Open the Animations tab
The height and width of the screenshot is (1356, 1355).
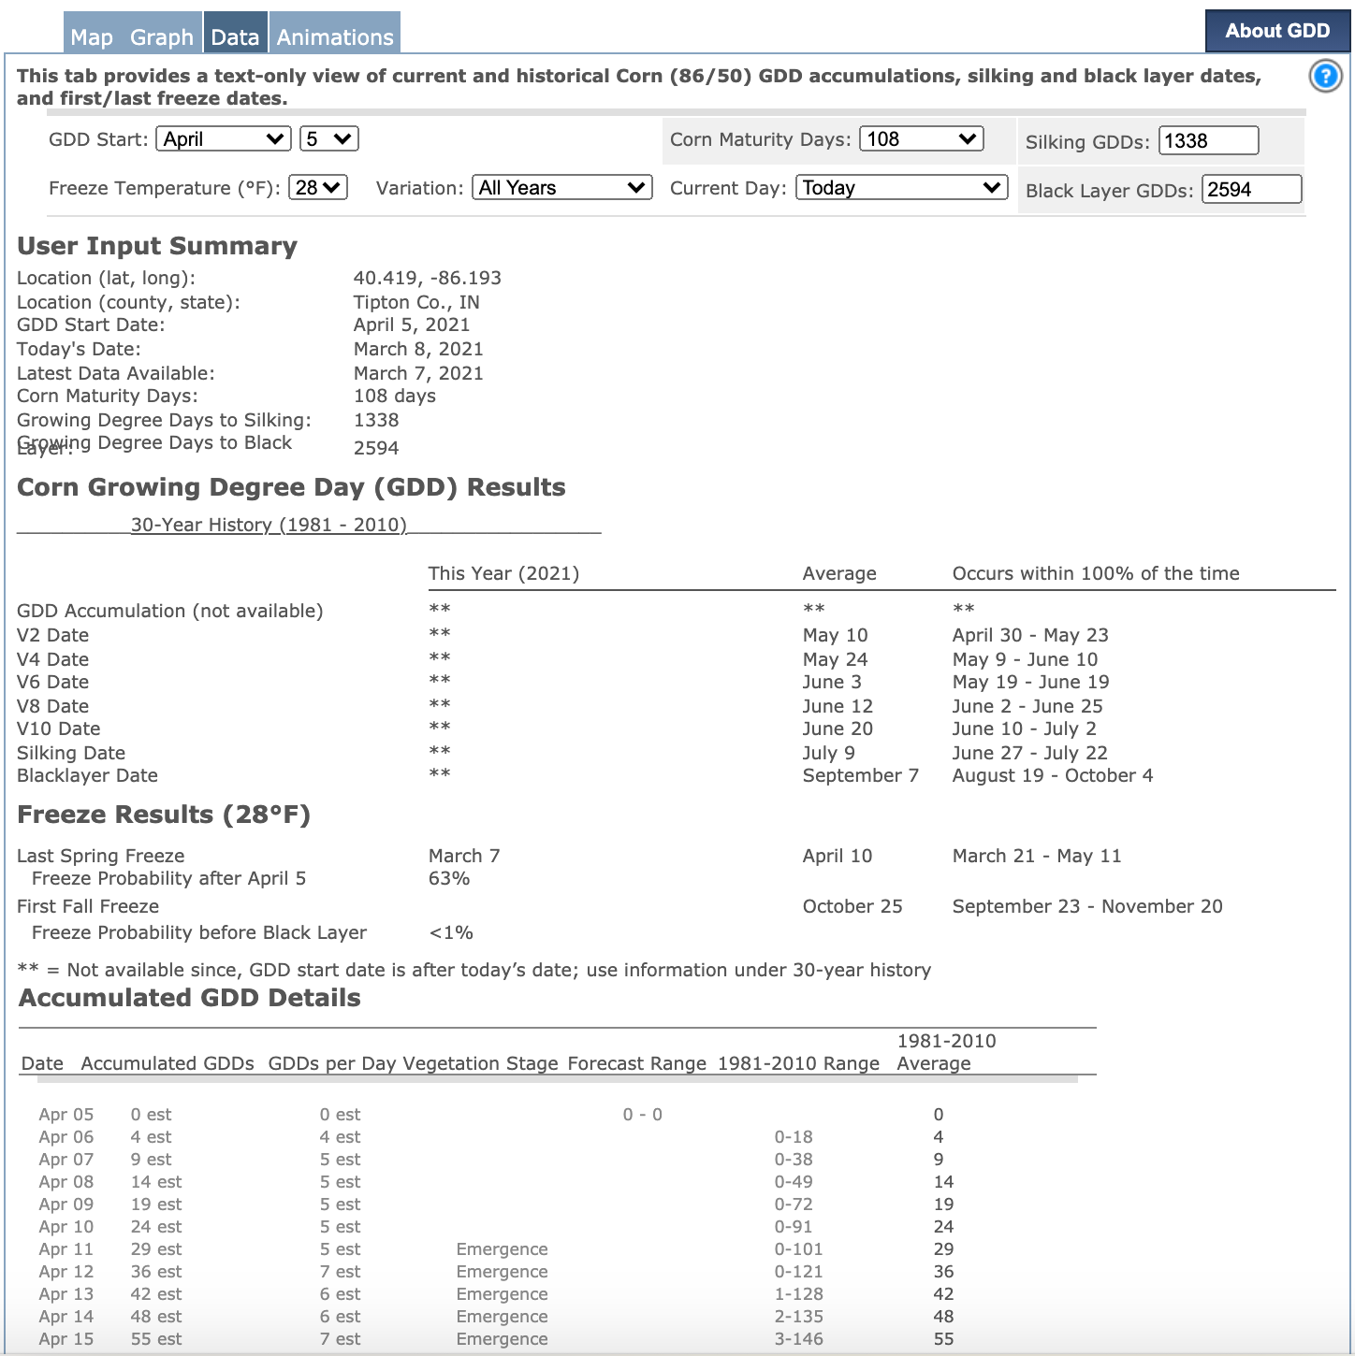(x=335, y=37)
